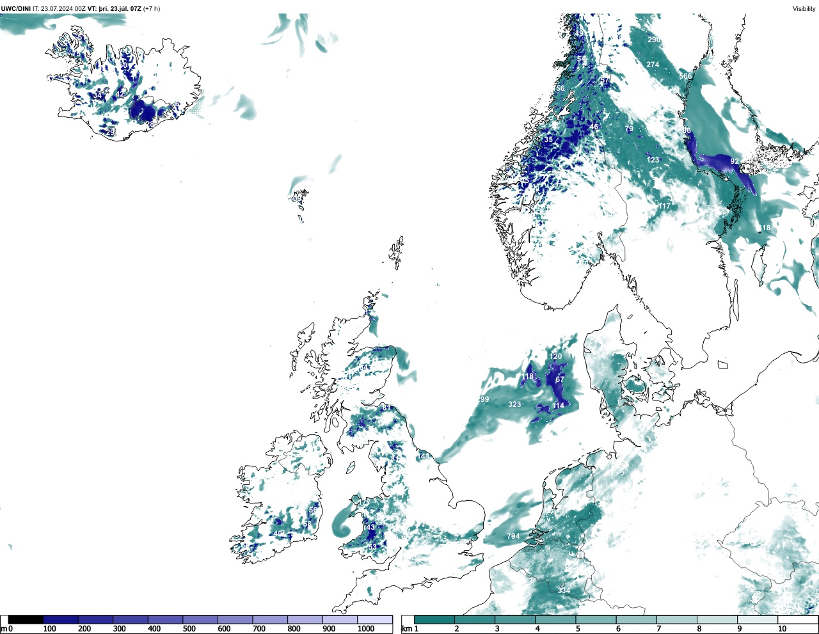Click the 'Visibility' title label

(x=804, y=9)
